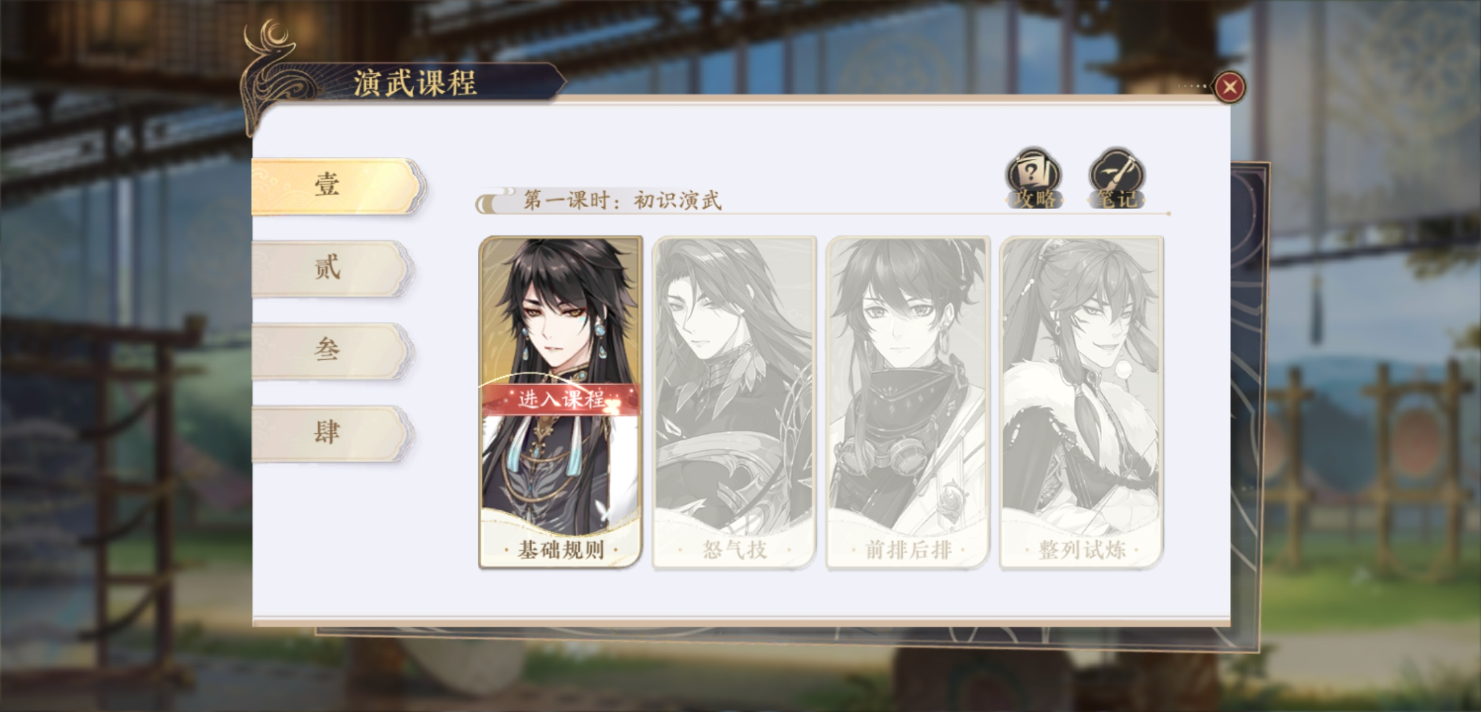Switch to chapter tab 叁
This screenshot has width=1481, height=712.
333,351
